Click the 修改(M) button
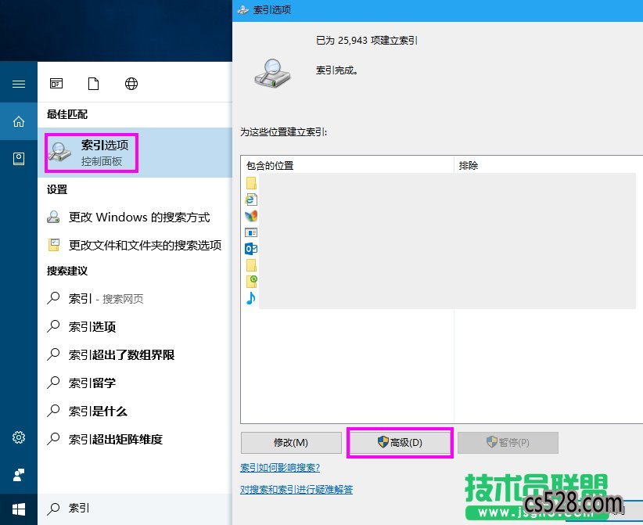Image resolution: width=643 pixels, height=525 pixels. click(291, 443)
